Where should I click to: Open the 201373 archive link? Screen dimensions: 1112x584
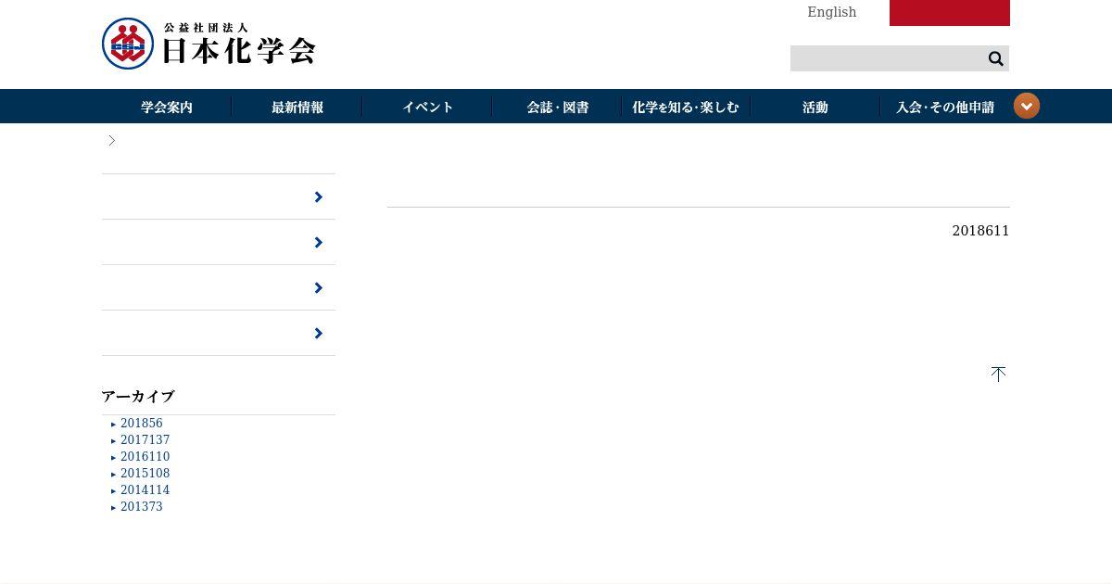pyautogui.click(x=142, y=507)
